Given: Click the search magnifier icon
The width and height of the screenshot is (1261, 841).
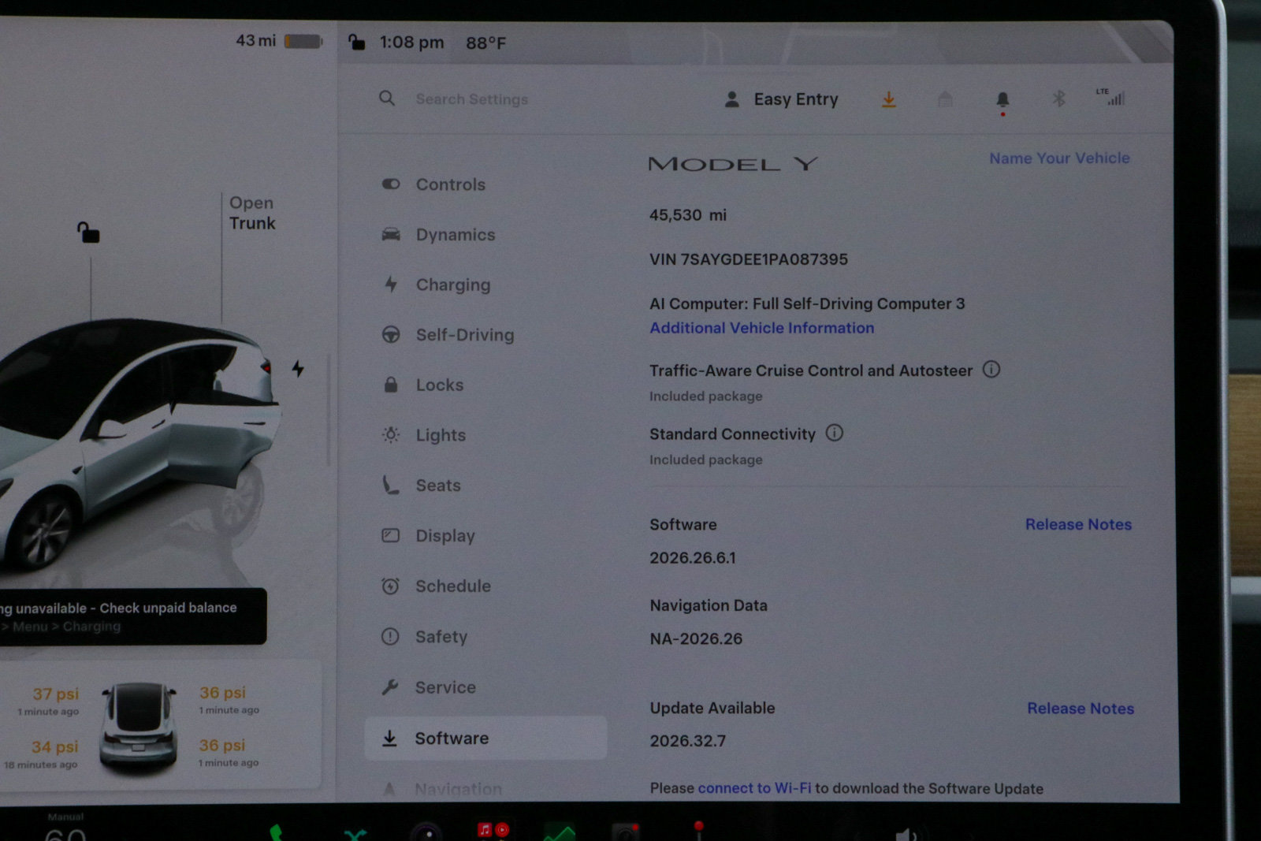Looking at the screenshot, I should tap(386, 99).
